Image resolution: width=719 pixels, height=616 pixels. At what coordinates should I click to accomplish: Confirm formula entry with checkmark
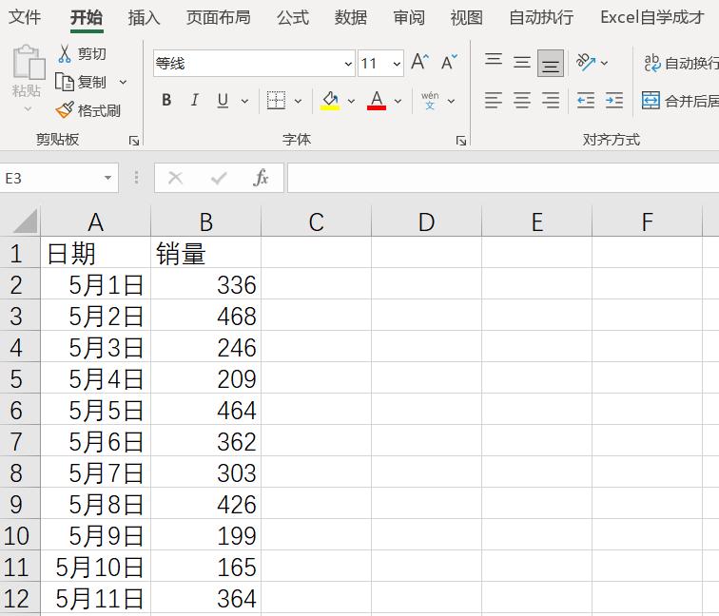tap(219, 178)
